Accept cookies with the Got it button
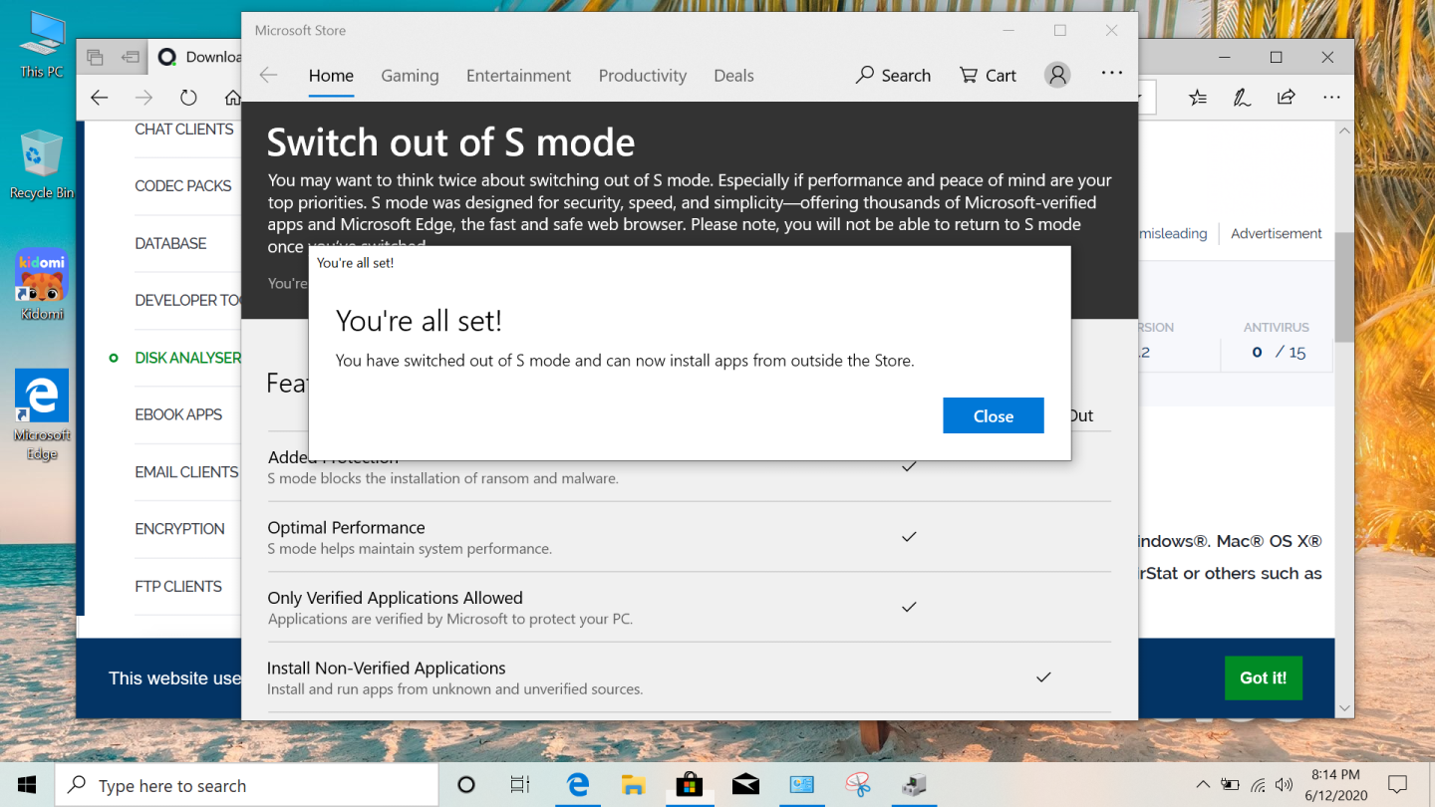The width and height of the screenshot is (1435, 807). tap(1263, 677)
